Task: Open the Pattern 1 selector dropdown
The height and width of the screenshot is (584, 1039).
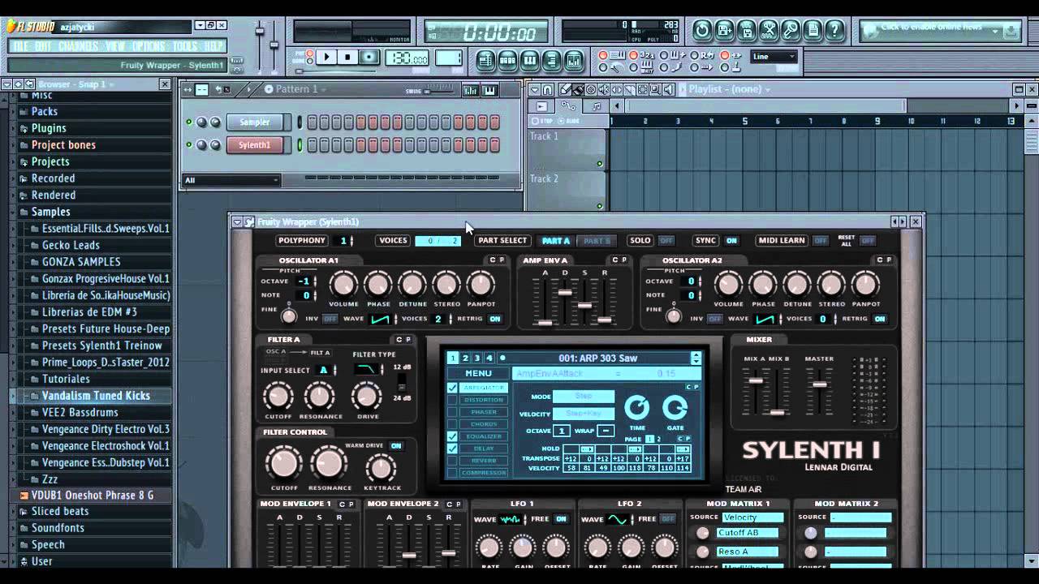Action: 297,89
